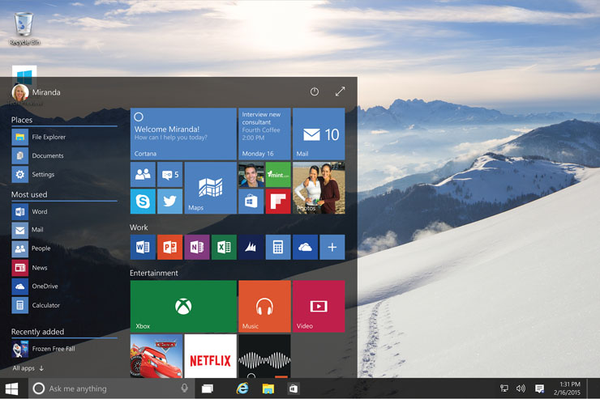Image resolution: width=600 pixels, height=399 pixels.
Task: Open the Mail tile showing 10 messages
Action: 319,134
